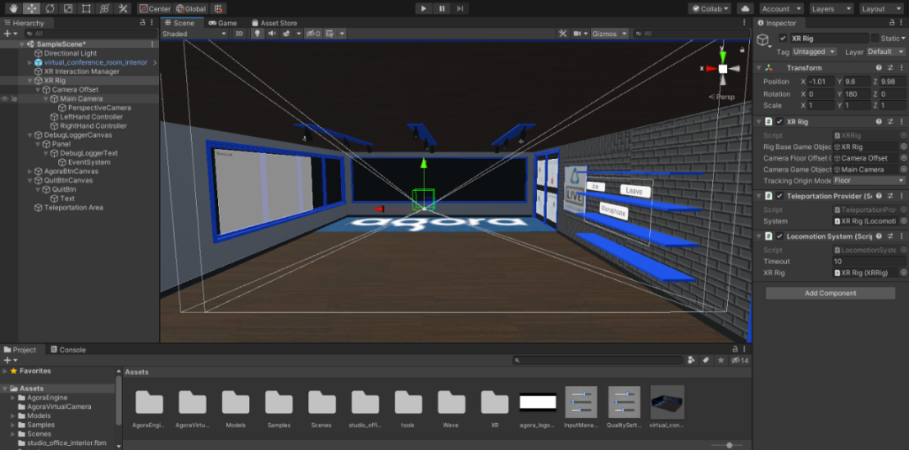The width and height of the screenshot is (909, 450).
Task: Toggle Locomotion System enabled checkbox
Action: 779,236
